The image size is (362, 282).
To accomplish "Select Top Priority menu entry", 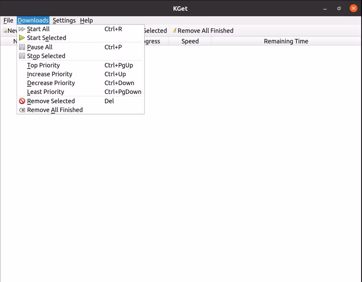I will click(81, 65).
